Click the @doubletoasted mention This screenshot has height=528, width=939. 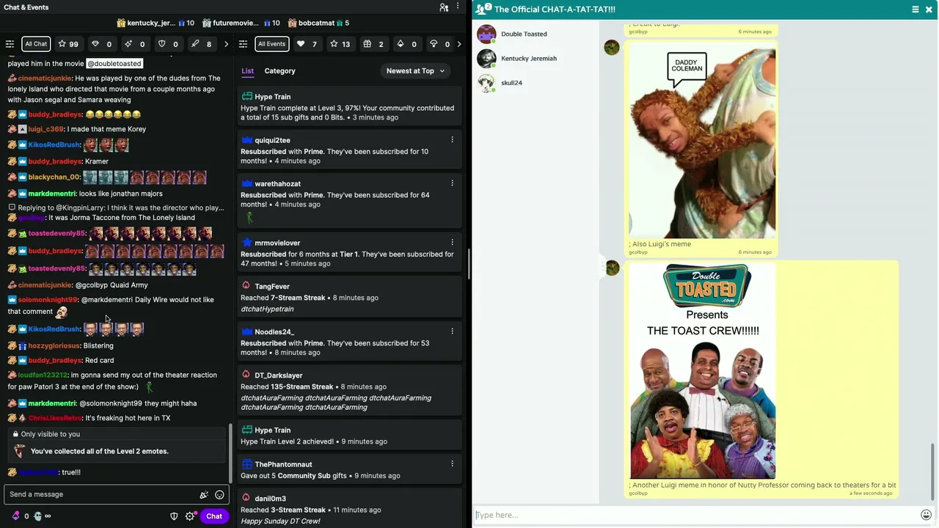(114, 64)
